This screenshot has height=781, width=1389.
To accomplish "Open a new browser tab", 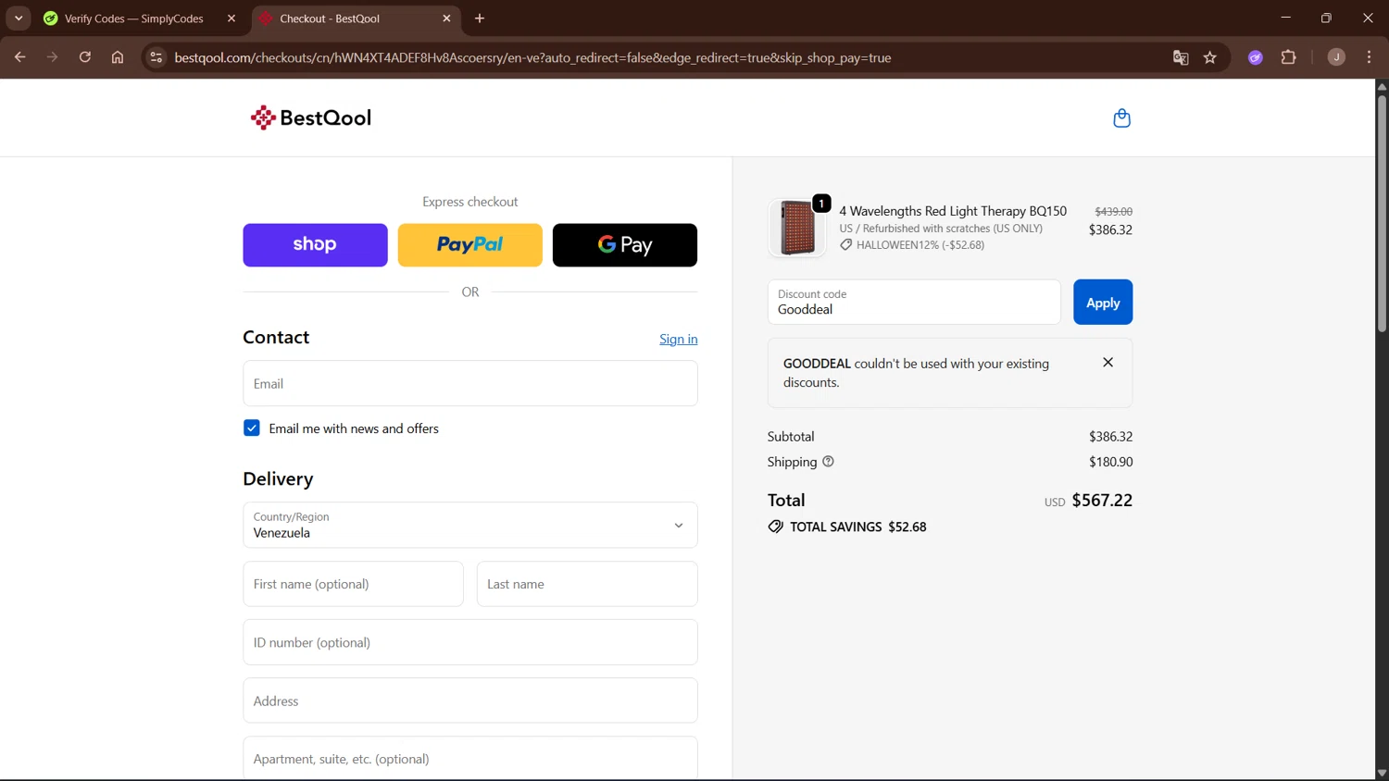I will (480, 19).
